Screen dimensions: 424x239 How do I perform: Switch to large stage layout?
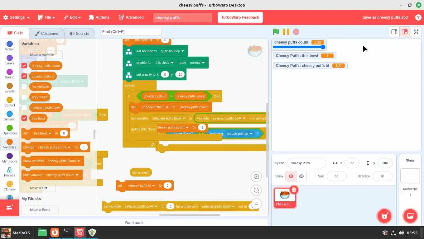tap(405, 32)
